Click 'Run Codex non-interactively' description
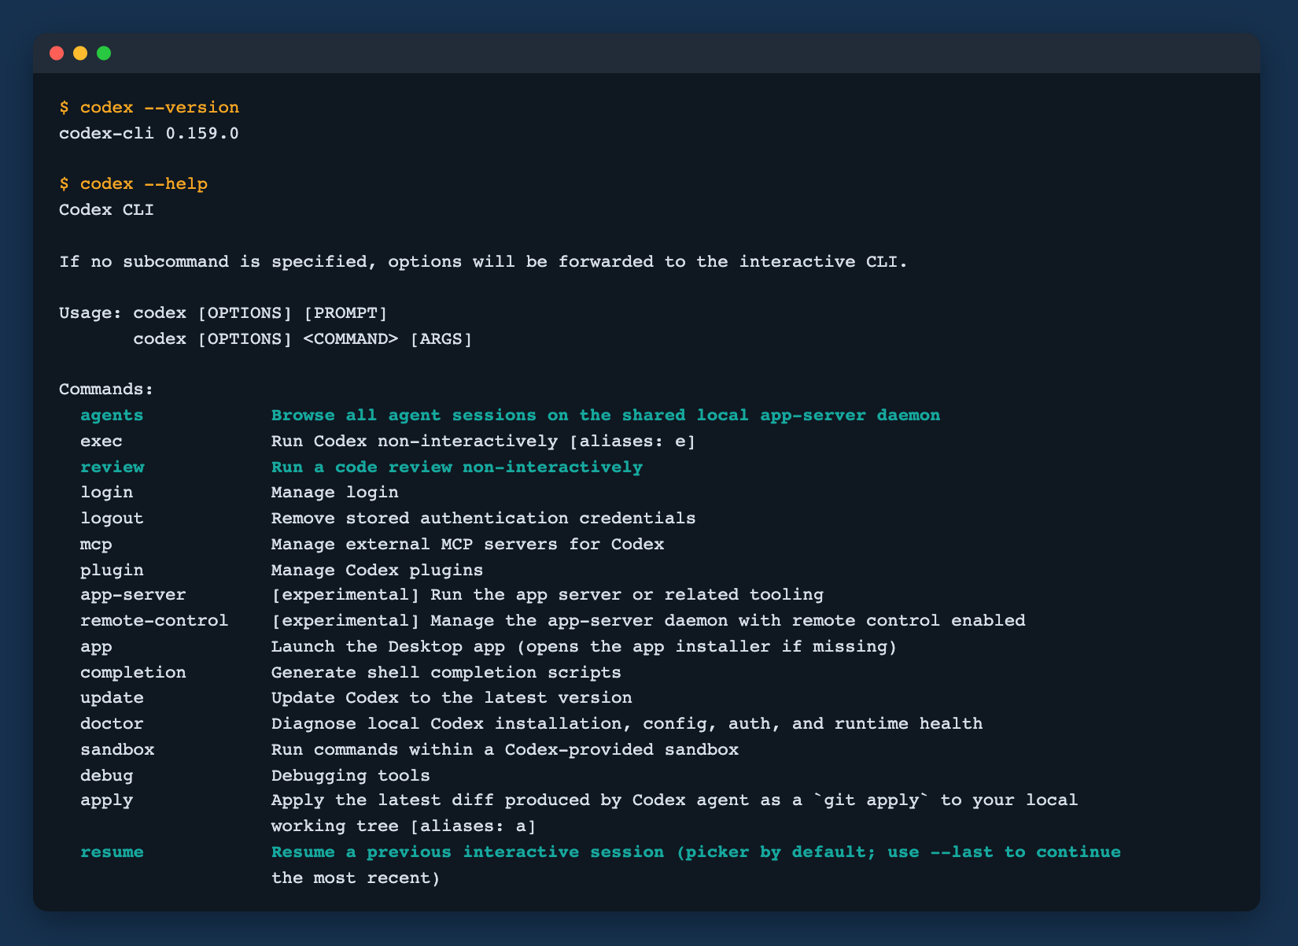This screenshot has height=946, width=1298. tap(484, 441)
